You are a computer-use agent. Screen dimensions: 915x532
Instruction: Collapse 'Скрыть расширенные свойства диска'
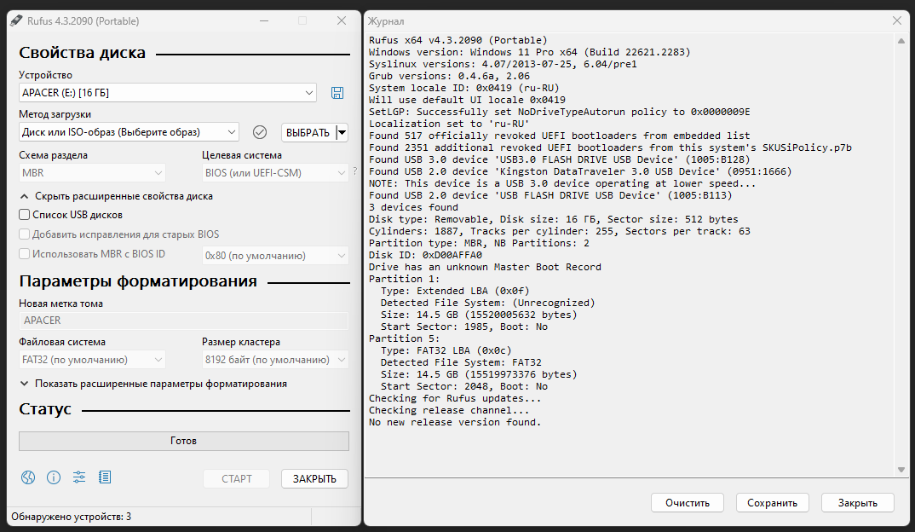pyautogui.click(x=117, y=196)
